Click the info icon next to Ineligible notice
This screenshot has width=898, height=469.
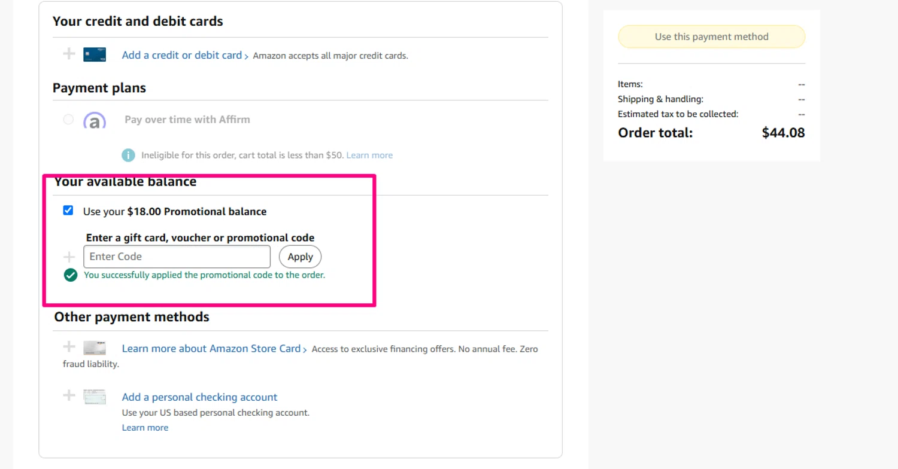pyautogui.click(x=128, y=156)
